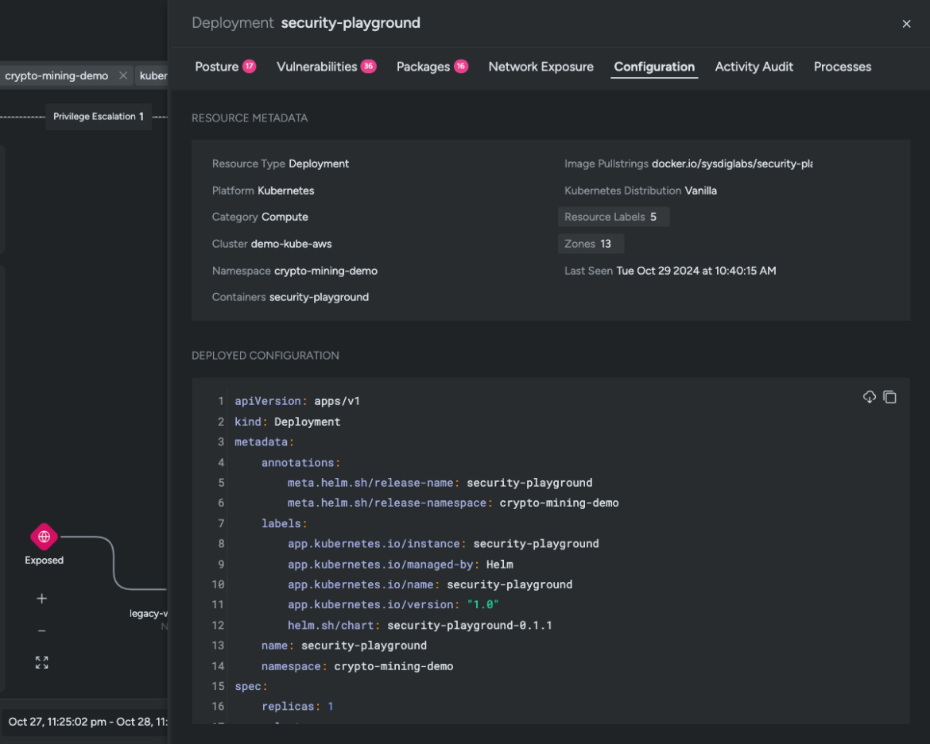930x744 pixels.
Task: Select the Configuration tab
Action: 654,67
